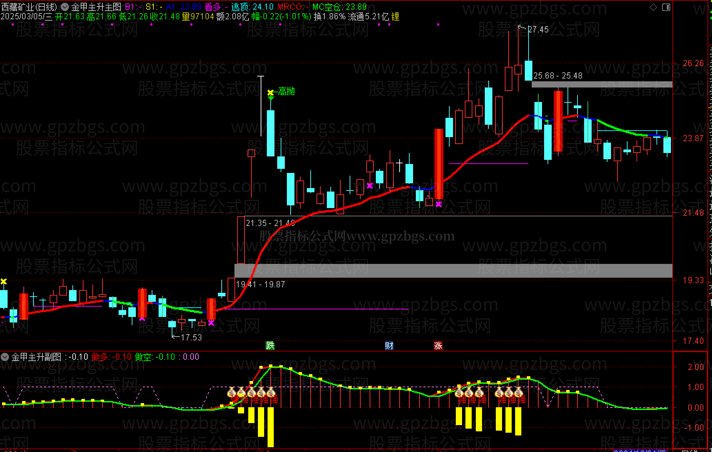This screenshot has width=712, height=452.
Task: Click the yellow X marker at far left
Action: [3, 282]
